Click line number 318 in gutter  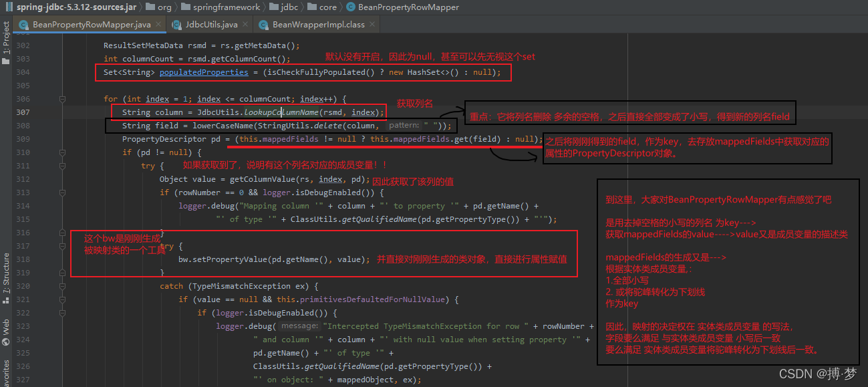[x=23, y=259]
